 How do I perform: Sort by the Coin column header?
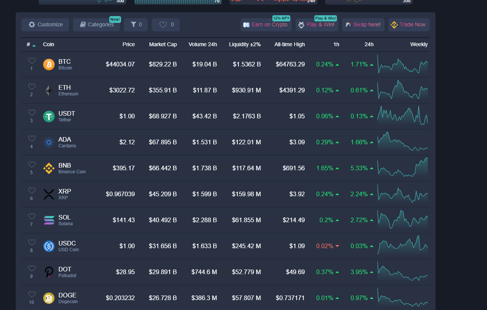[49, 44]
